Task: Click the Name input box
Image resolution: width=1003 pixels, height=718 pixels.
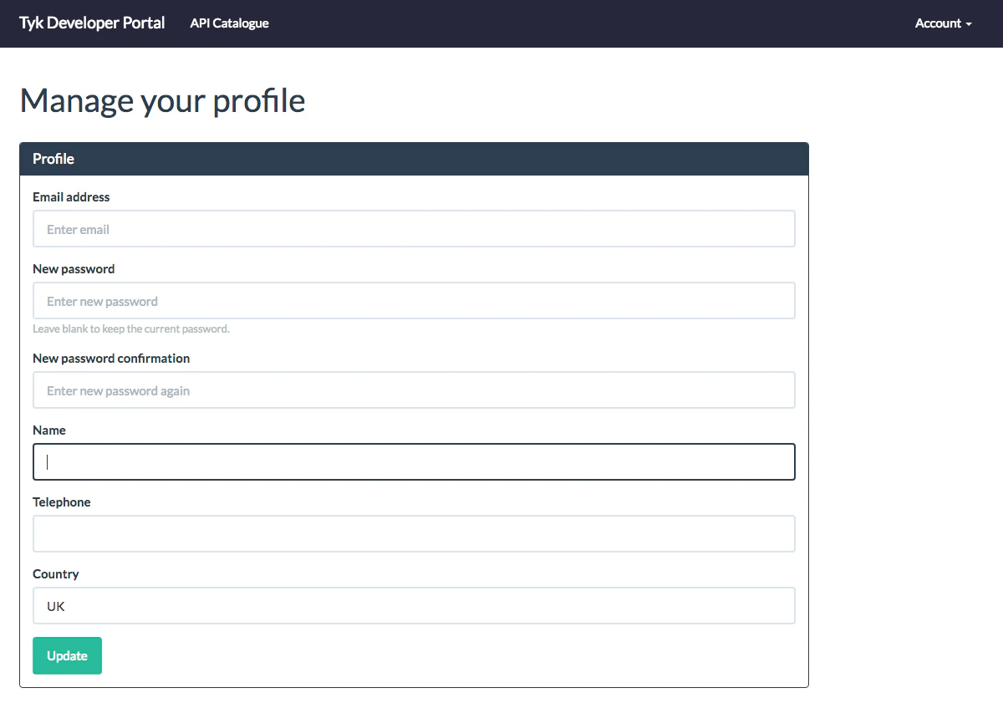Action: click(x=414, y=461)
